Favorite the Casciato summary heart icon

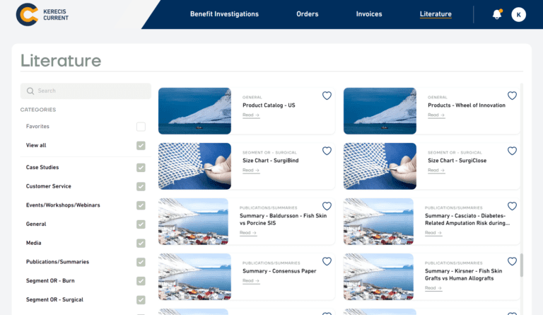tap(512, 206)
